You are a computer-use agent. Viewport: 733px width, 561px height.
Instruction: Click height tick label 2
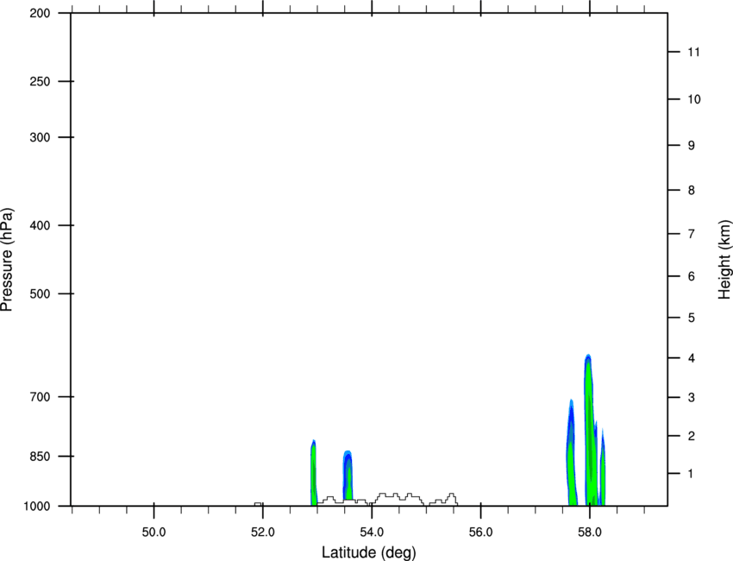(x=692, y=436)
